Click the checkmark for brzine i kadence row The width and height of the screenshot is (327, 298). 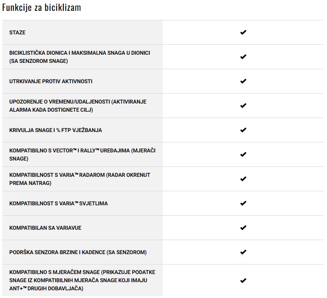(x=243, y=252)
